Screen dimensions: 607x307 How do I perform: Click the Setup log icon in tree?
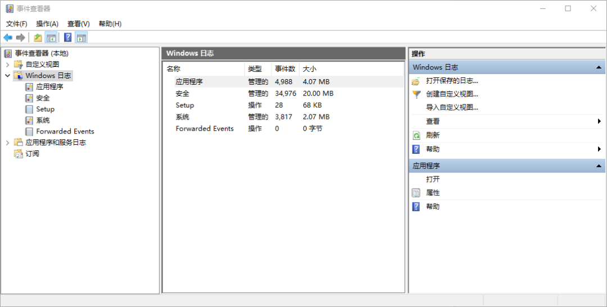tap(29, 109)
